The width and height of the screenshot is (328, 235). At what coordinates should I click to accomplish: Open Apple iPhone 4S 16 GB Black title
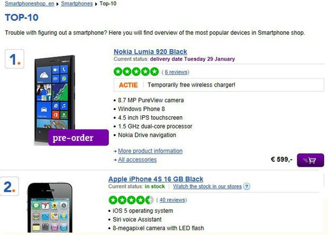coord(156,179)
